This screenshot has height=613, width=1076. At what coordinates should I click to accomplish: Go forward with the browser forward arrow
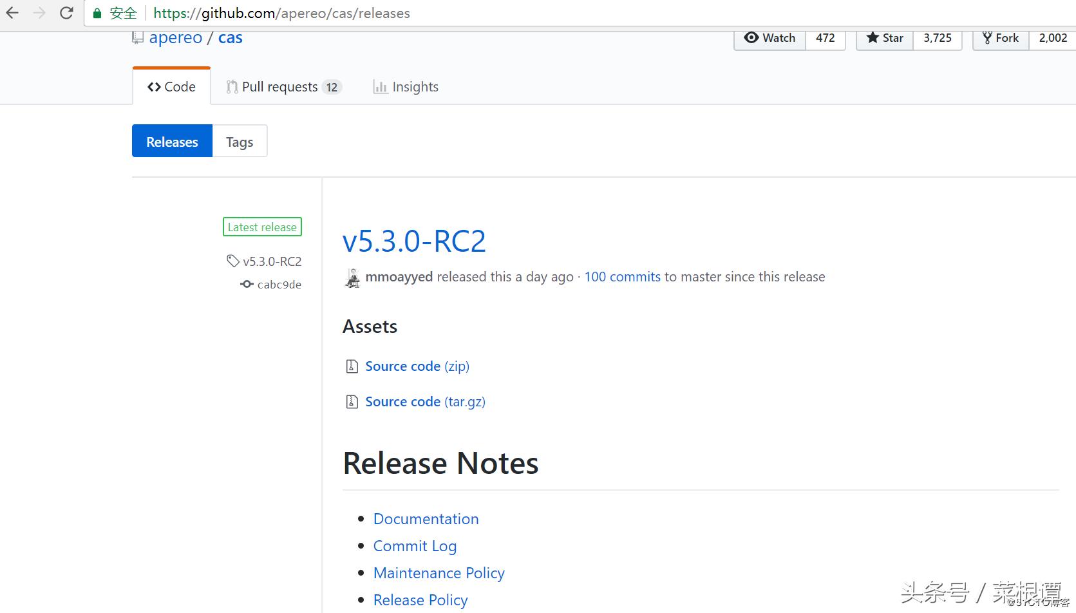pos(39,13)
